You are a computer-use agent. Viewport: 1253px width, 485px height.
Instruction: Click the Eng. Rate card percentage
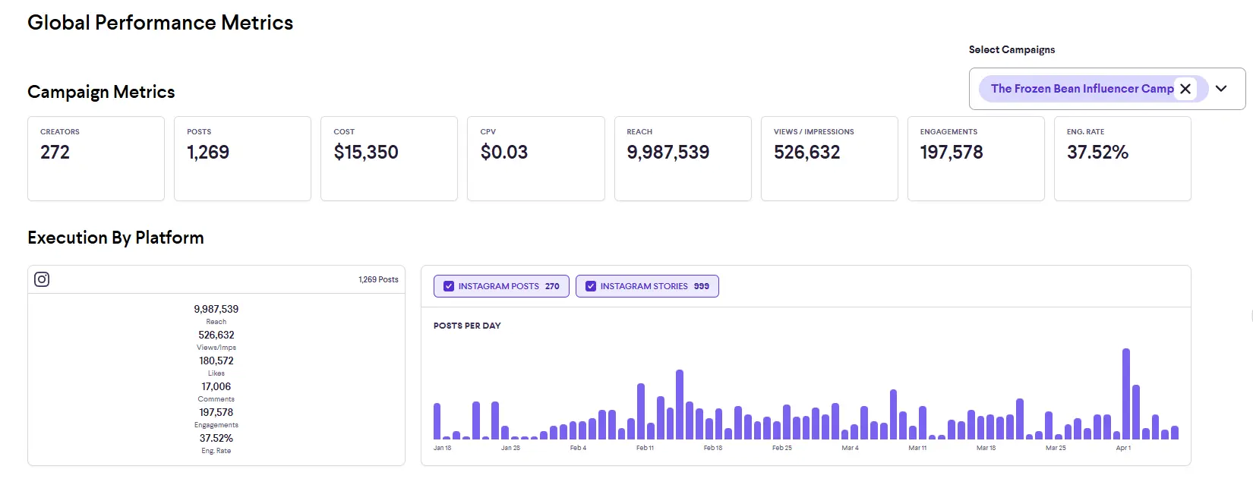[1097, 153]
